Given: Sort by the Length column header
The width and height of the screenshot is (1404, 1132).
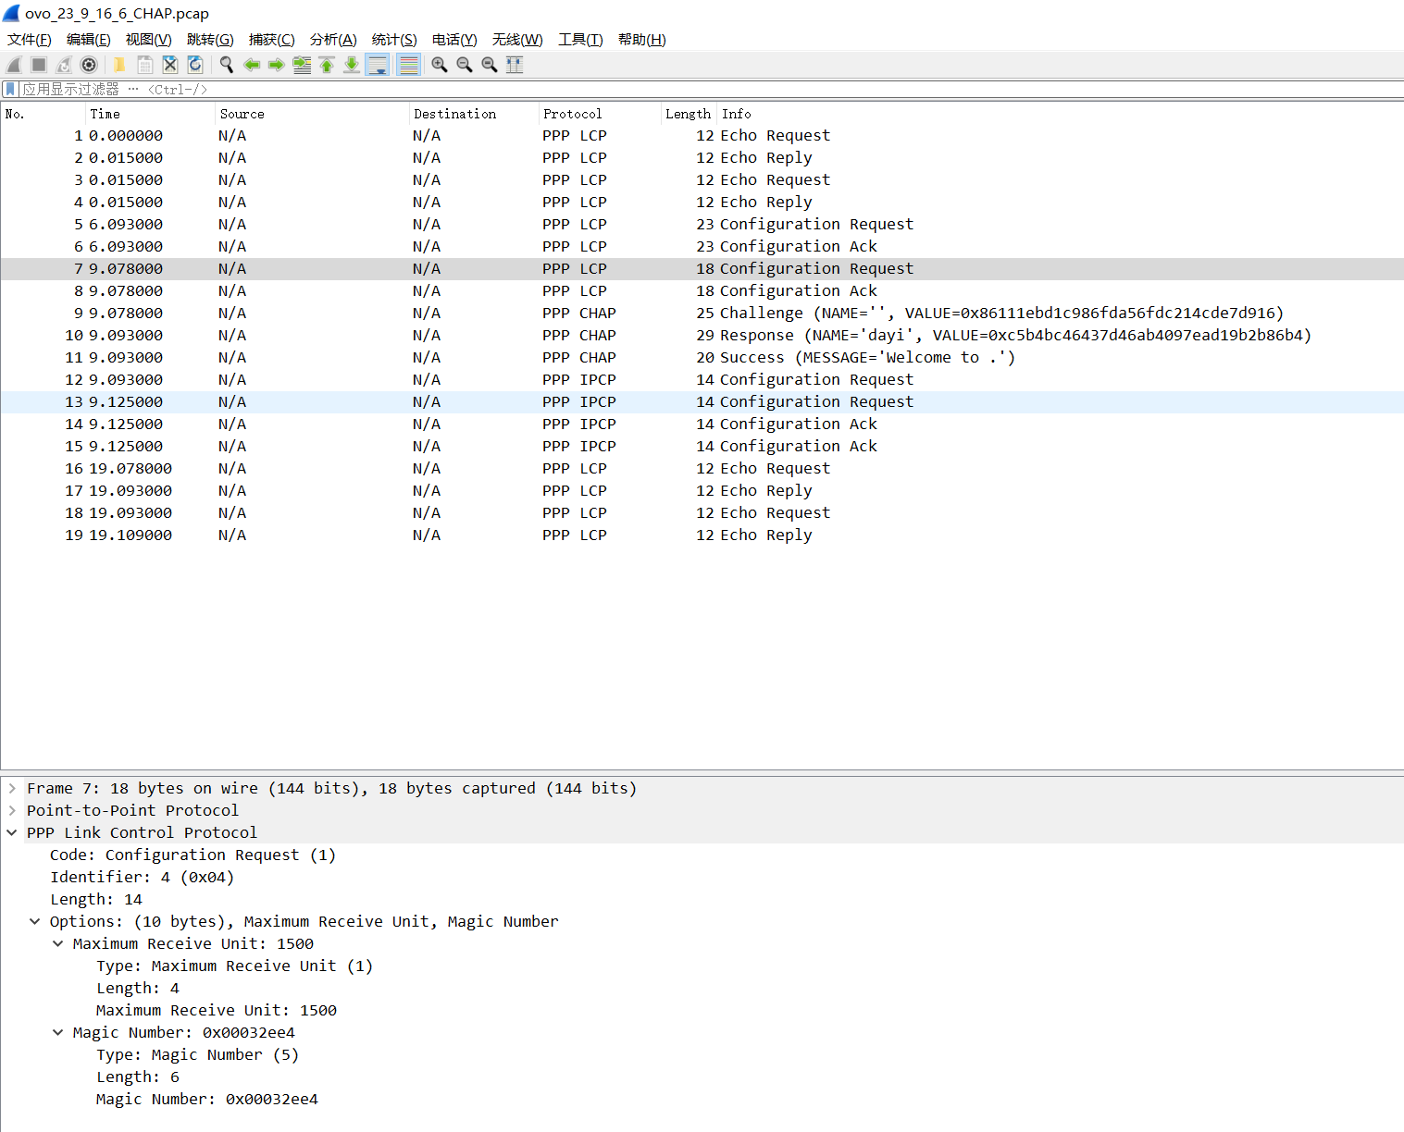Looking at the screenshot, I should point(688,114).
